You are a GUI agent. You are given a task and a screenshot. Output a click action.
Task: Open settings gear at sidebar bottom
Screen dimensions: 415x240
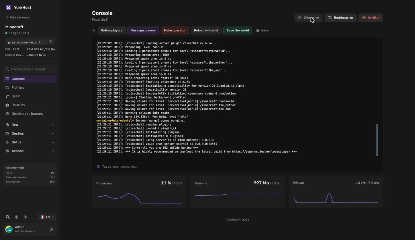[x=25, y=217]
